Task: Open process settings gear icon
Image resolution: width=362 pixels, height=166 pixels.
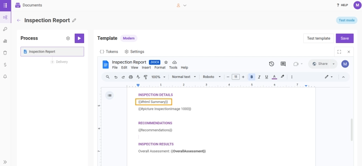Action: click(x=68, y=39)
